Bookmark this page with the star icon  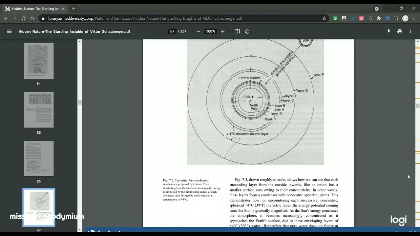pyautogui.click(x=324, y=18)
